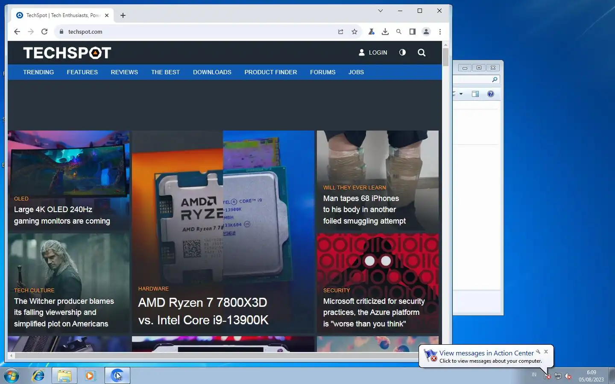
Task: Open Chrome tab search chevron
Action: click(x=381, y=11)
